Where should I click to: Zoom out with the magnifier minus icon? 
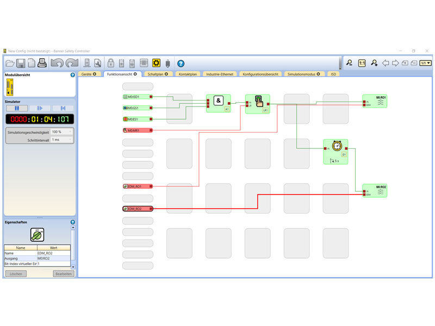tap(350, 63)
